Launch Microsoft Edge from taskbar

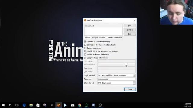(24, 105)
